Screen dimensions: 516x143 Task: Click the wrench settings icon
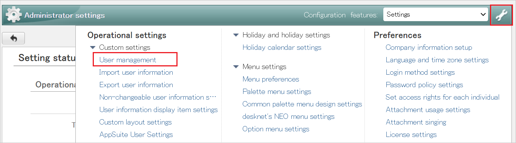tap(501, 15)
